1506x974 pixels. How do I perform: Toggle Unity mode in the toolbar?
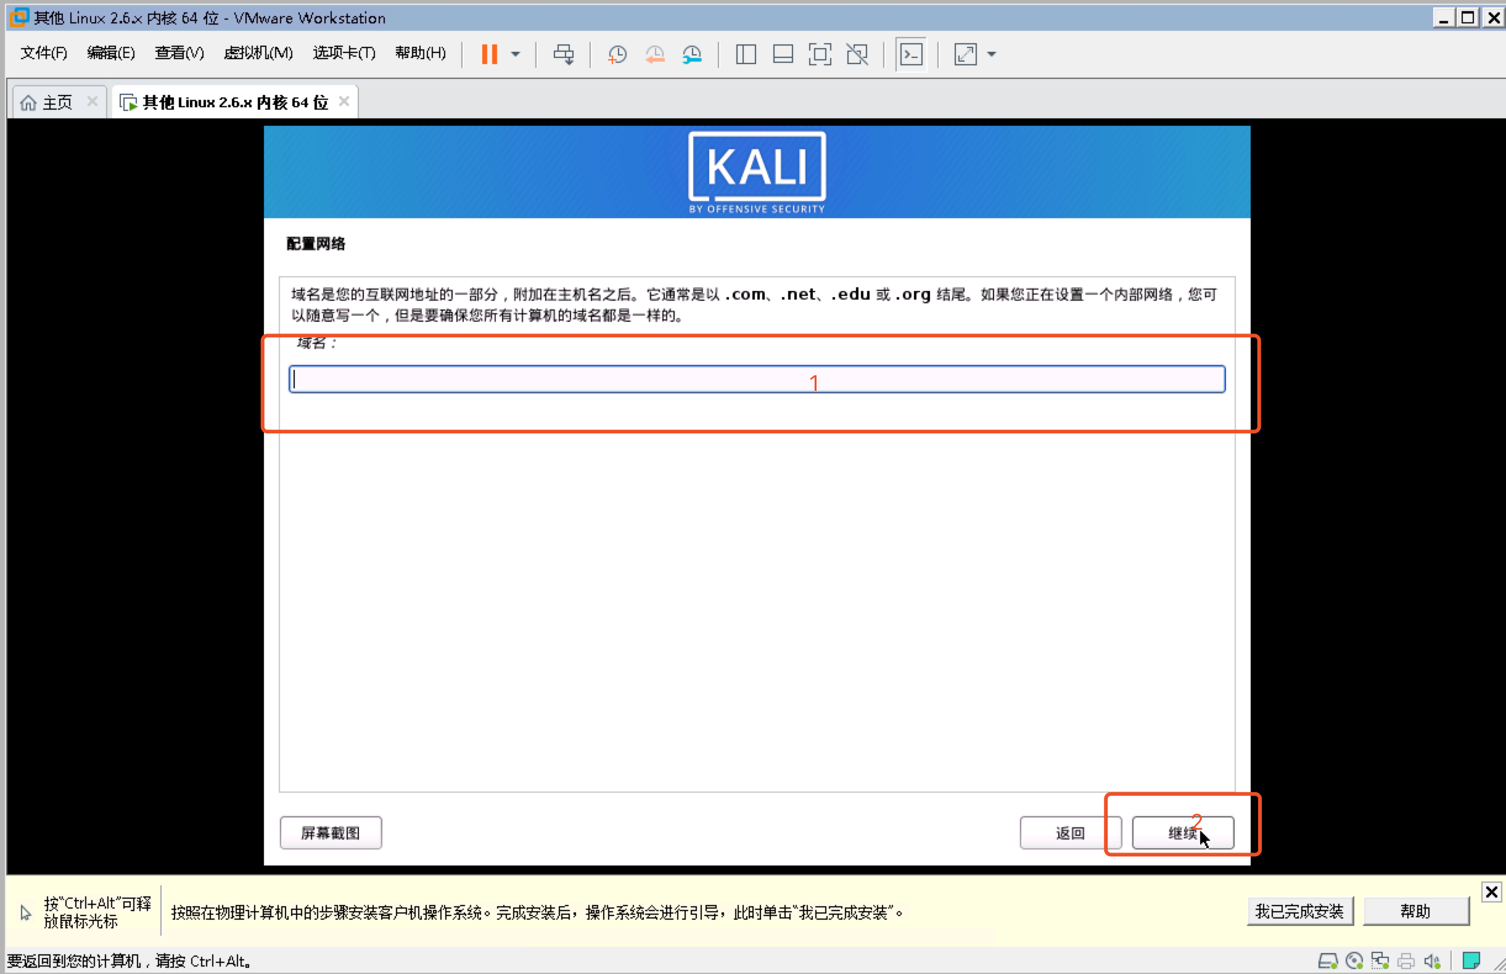click(x=857, y=54)
